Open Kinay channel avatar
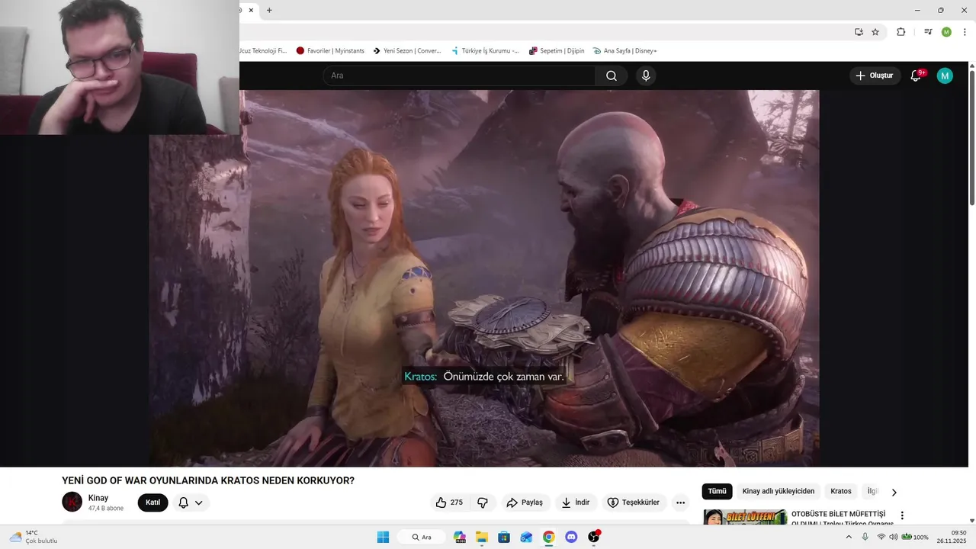Viewport: 976px width, 549px height. (x=72, y=502)
